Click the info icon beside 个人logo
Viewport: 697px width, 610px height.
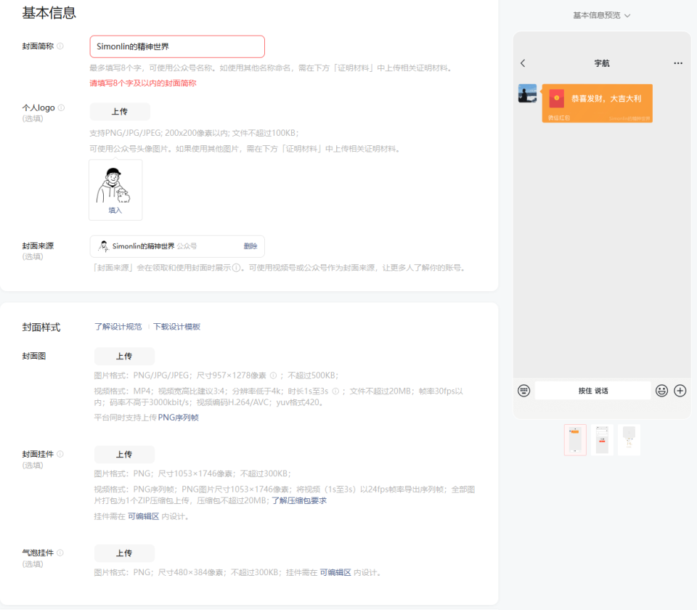tap(61, 107)
